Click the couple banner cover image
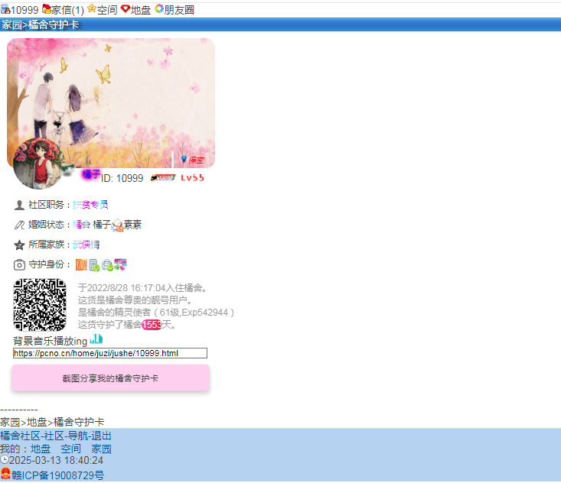The width and height of the screenshot is (561, 483). (x=111, y=103)
